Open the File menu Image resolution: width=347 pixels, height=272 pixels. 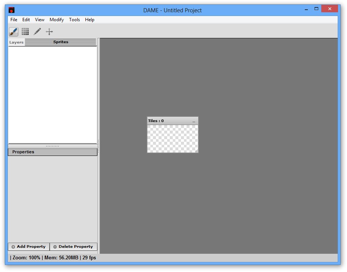pyautogui.click(x=13, y=20)
